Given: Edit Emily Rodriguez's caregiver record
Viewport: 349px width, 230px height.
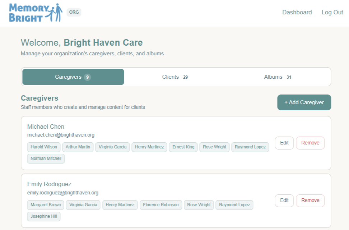Looking at the screenshot, I should pyautogui.click(x=284, y=201).
